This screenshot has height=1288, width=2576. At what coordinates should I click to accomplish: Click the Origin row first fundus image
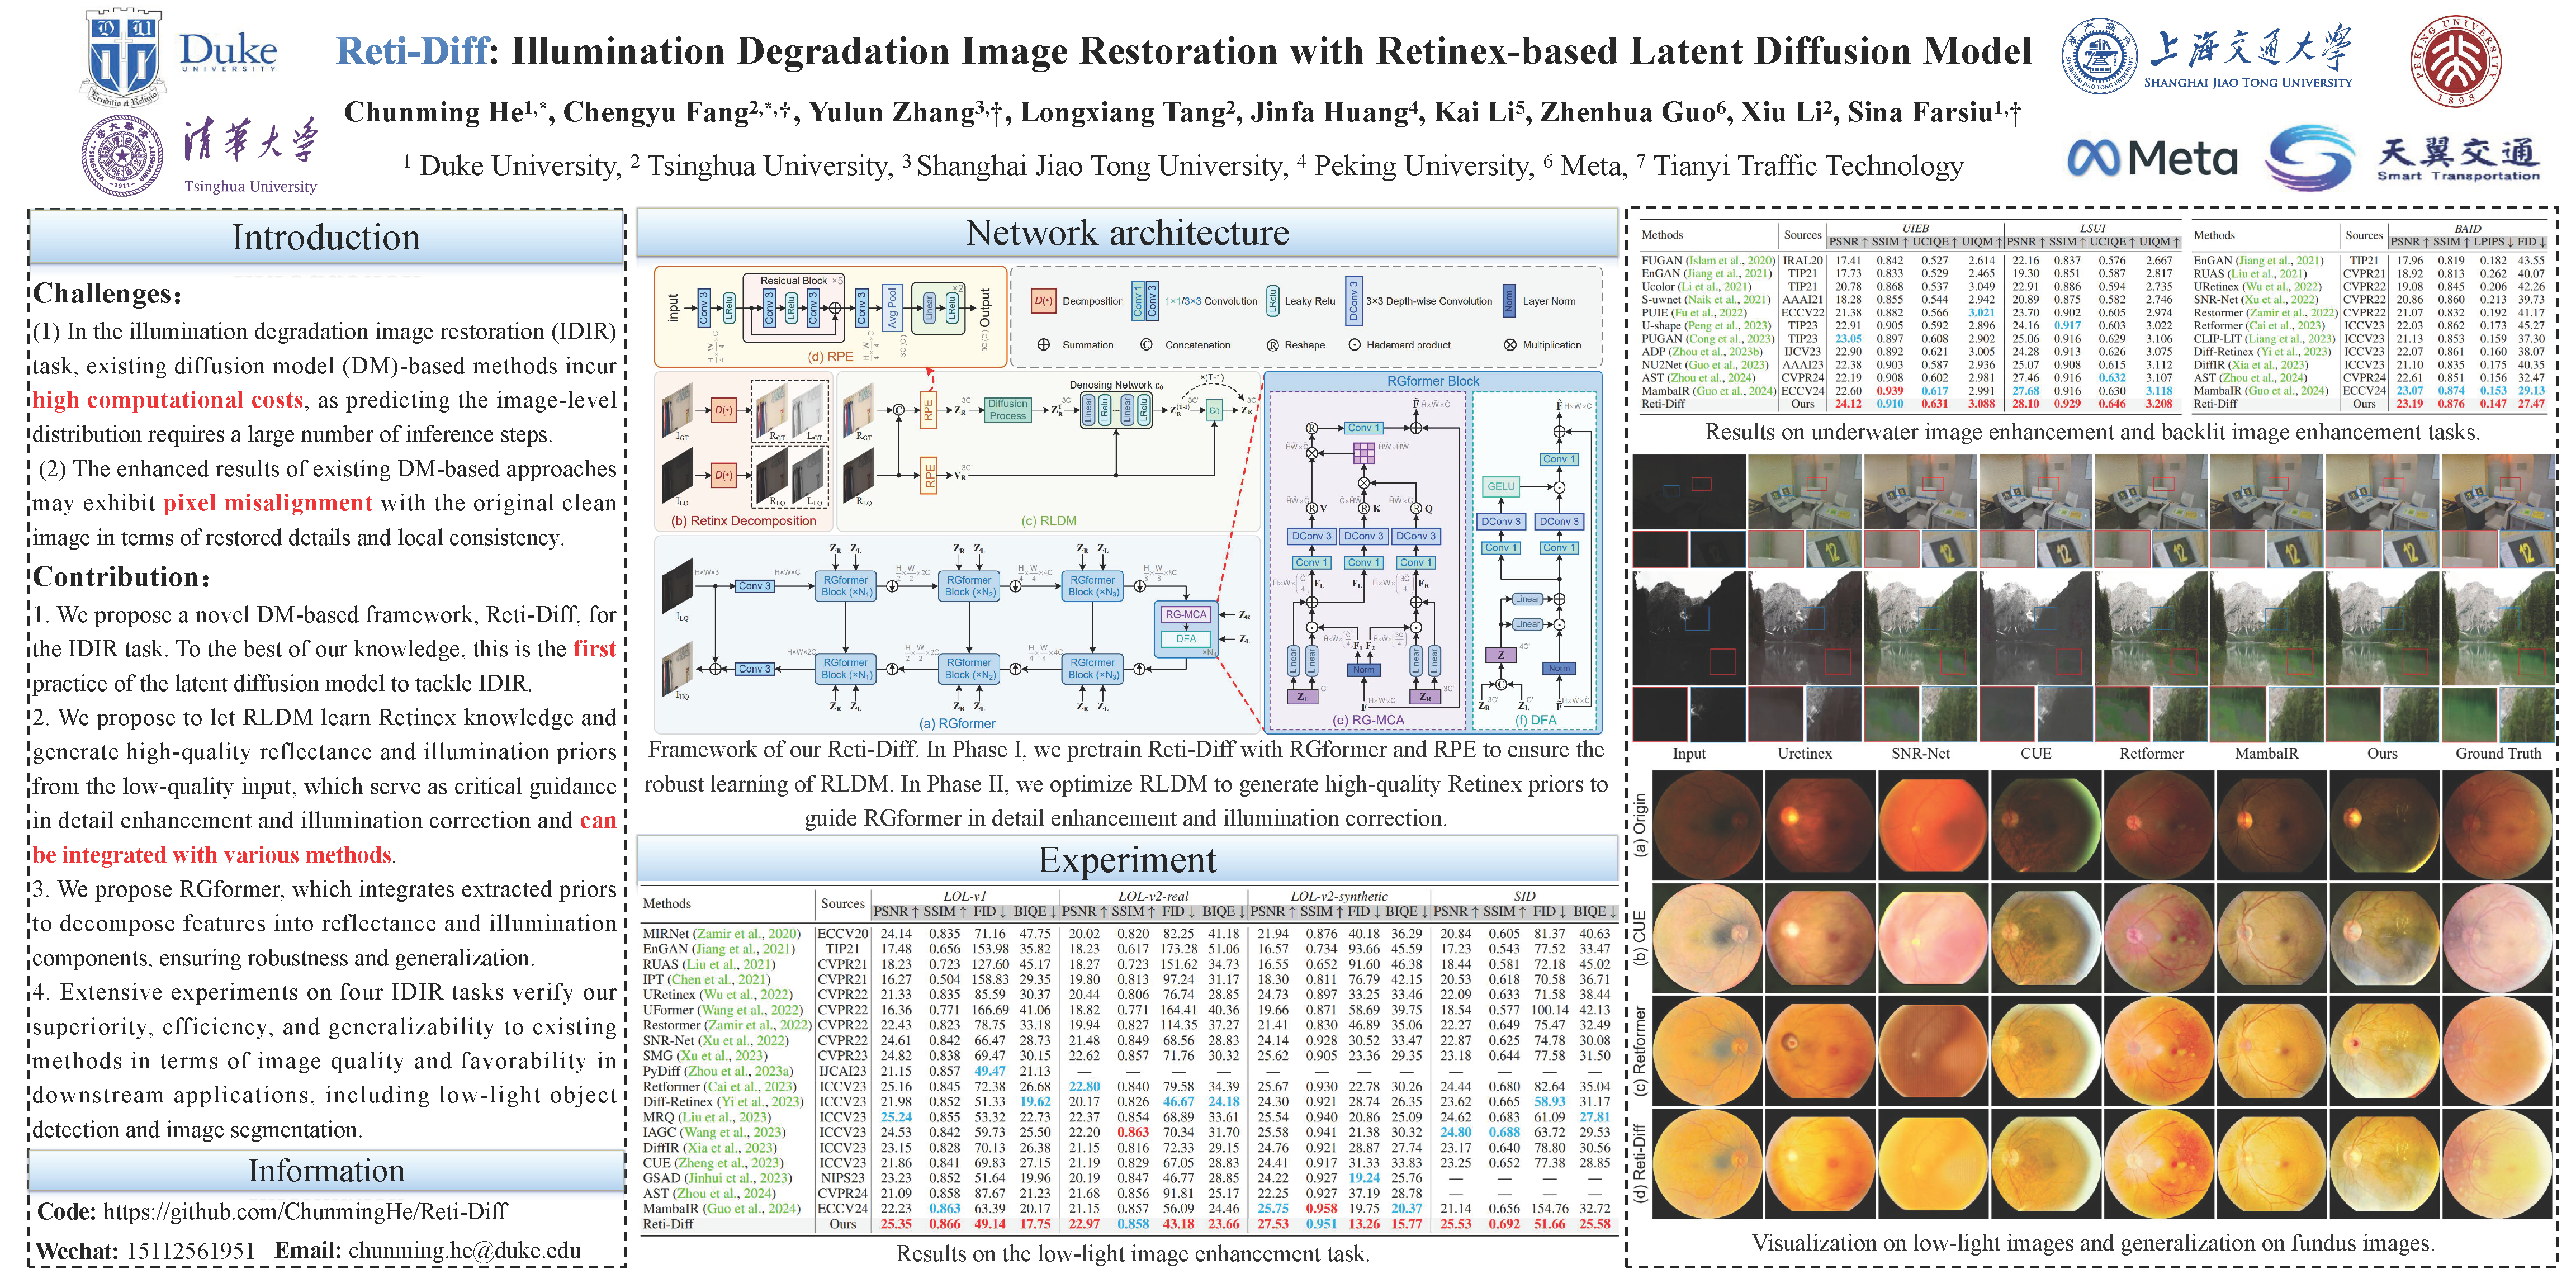coord(1707,825)
